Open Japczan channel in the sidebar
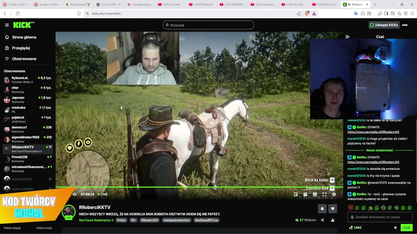 pos(28,99)
